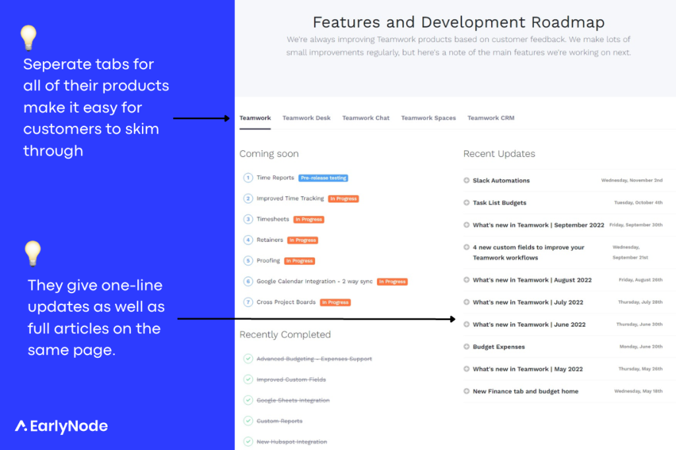The height and width of the screenshot is (450, 676).
Task: Click the number 3 circle beside Timesheets
Action: point(248,219)
